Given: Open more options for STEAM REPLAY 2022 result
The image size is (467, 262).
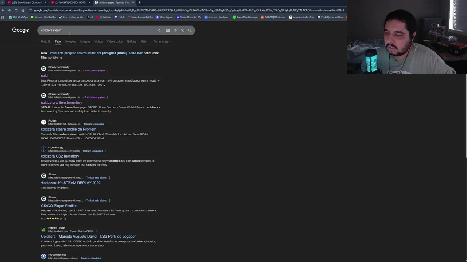Looking at the screenshot, I should pyautogui.click(x=109, y=178).
